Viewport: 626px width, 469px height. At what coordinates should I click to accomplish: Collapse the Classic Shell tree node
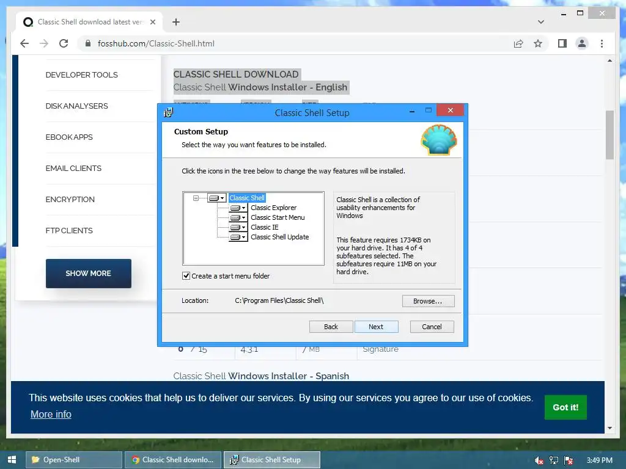click(x=196, y=198)
